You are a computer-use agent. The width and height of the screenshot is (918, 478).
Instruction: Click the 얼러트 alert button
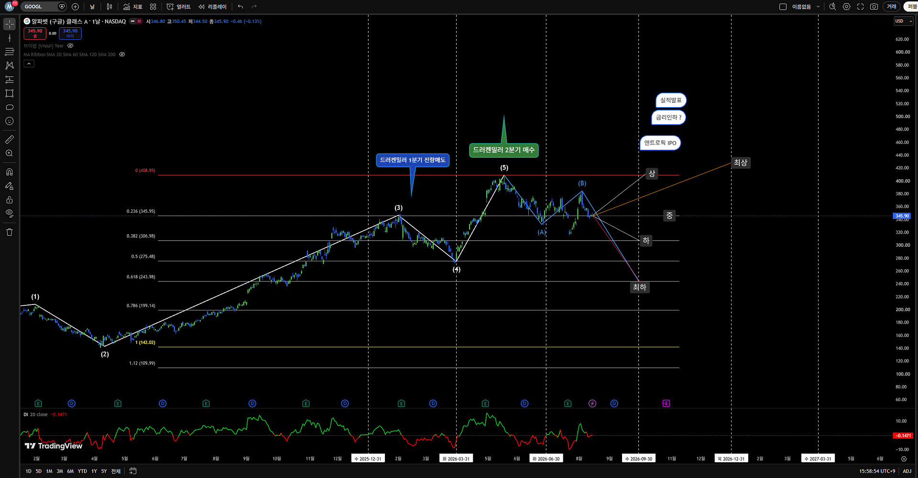[x=178, y=7]
